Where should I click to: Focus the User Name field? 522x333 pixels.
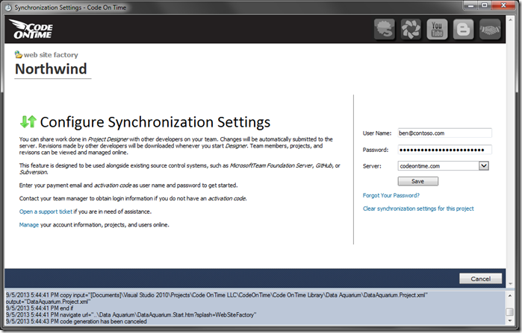click(x=444, y=133)
